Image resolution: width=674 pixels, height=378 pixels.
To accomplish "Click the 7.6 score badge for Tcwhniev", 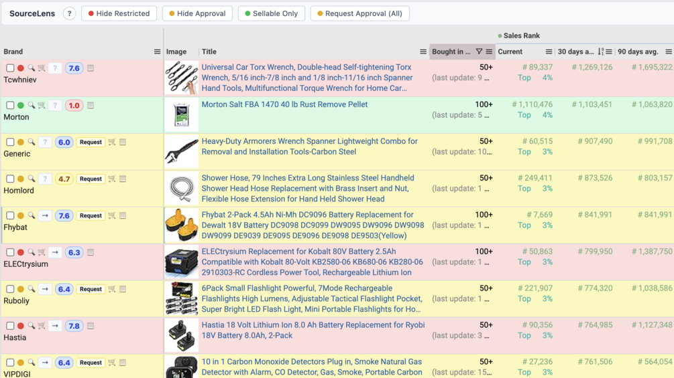I will pyautogui.click(x=74, y=68).
